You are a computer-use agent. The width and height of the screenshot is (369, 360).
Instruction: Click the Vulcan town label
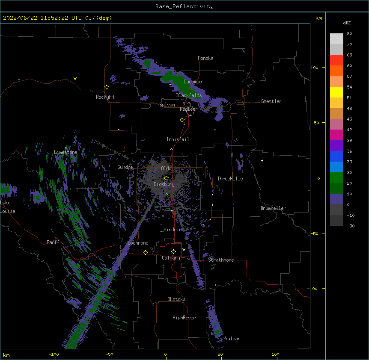[232, 339]
